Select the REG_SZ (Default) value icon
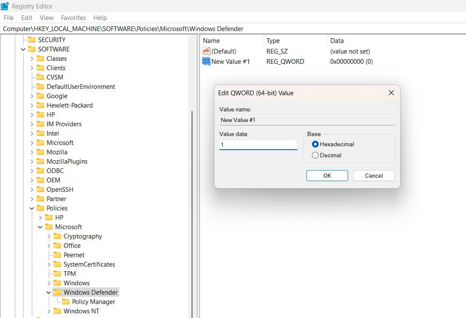 tap(206, 51)
